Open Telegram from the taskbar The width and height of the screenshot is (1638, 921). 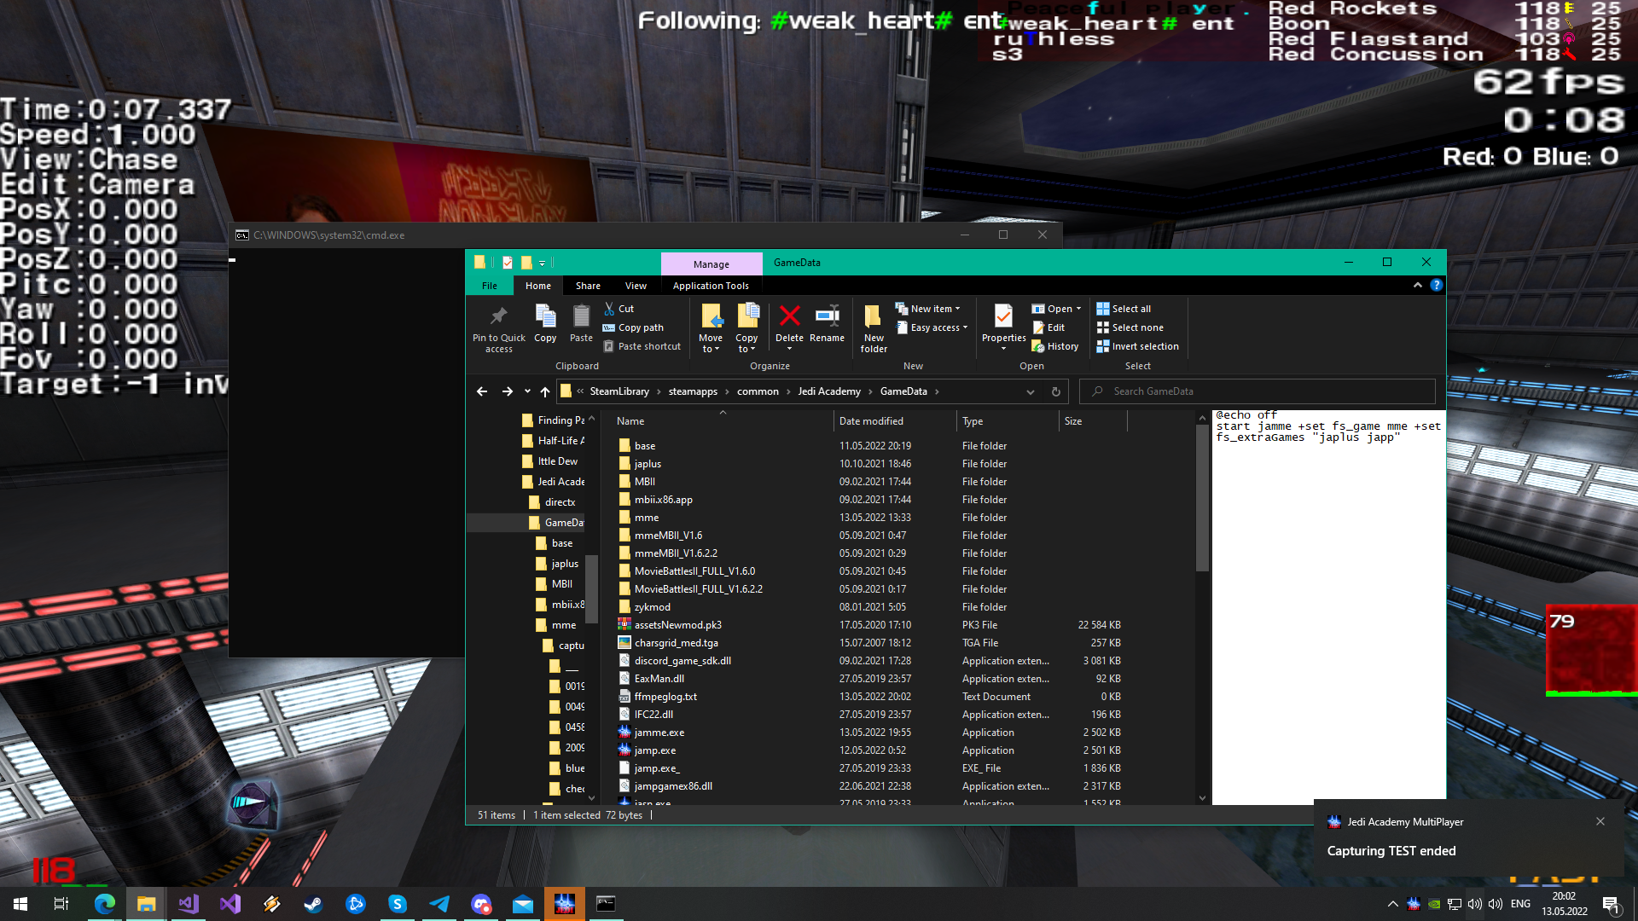(x=439, y=904)
